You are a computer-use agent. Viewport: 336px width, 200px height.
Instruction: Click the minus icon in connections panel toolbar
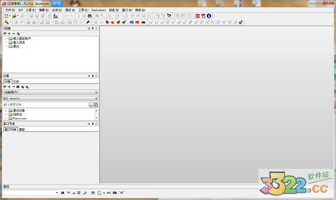(x=14, y=34)
